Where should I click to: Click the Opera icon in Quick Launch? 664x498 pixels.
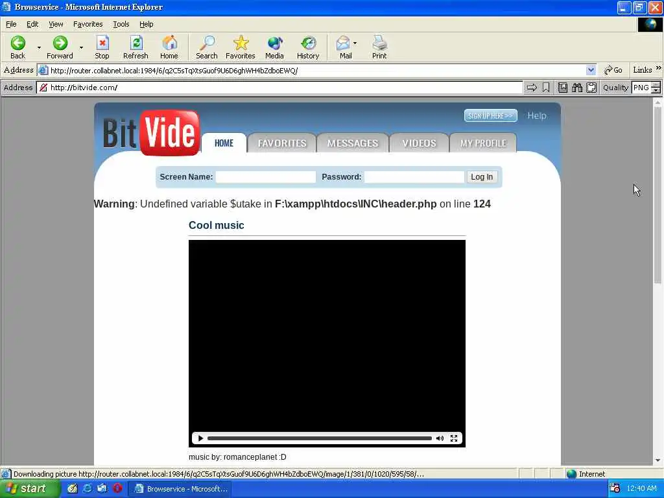point(118,488)
